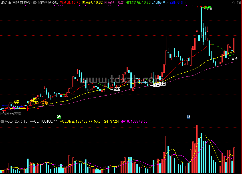Viewport: 242px width, 174px height.
Task: Select the 黑马线: 10.92 readout
Action: tap(92, 3)
